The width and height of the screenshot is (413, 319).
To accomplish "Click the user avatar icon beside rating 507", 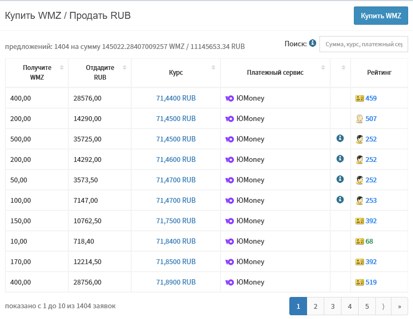I will point(360,118).
